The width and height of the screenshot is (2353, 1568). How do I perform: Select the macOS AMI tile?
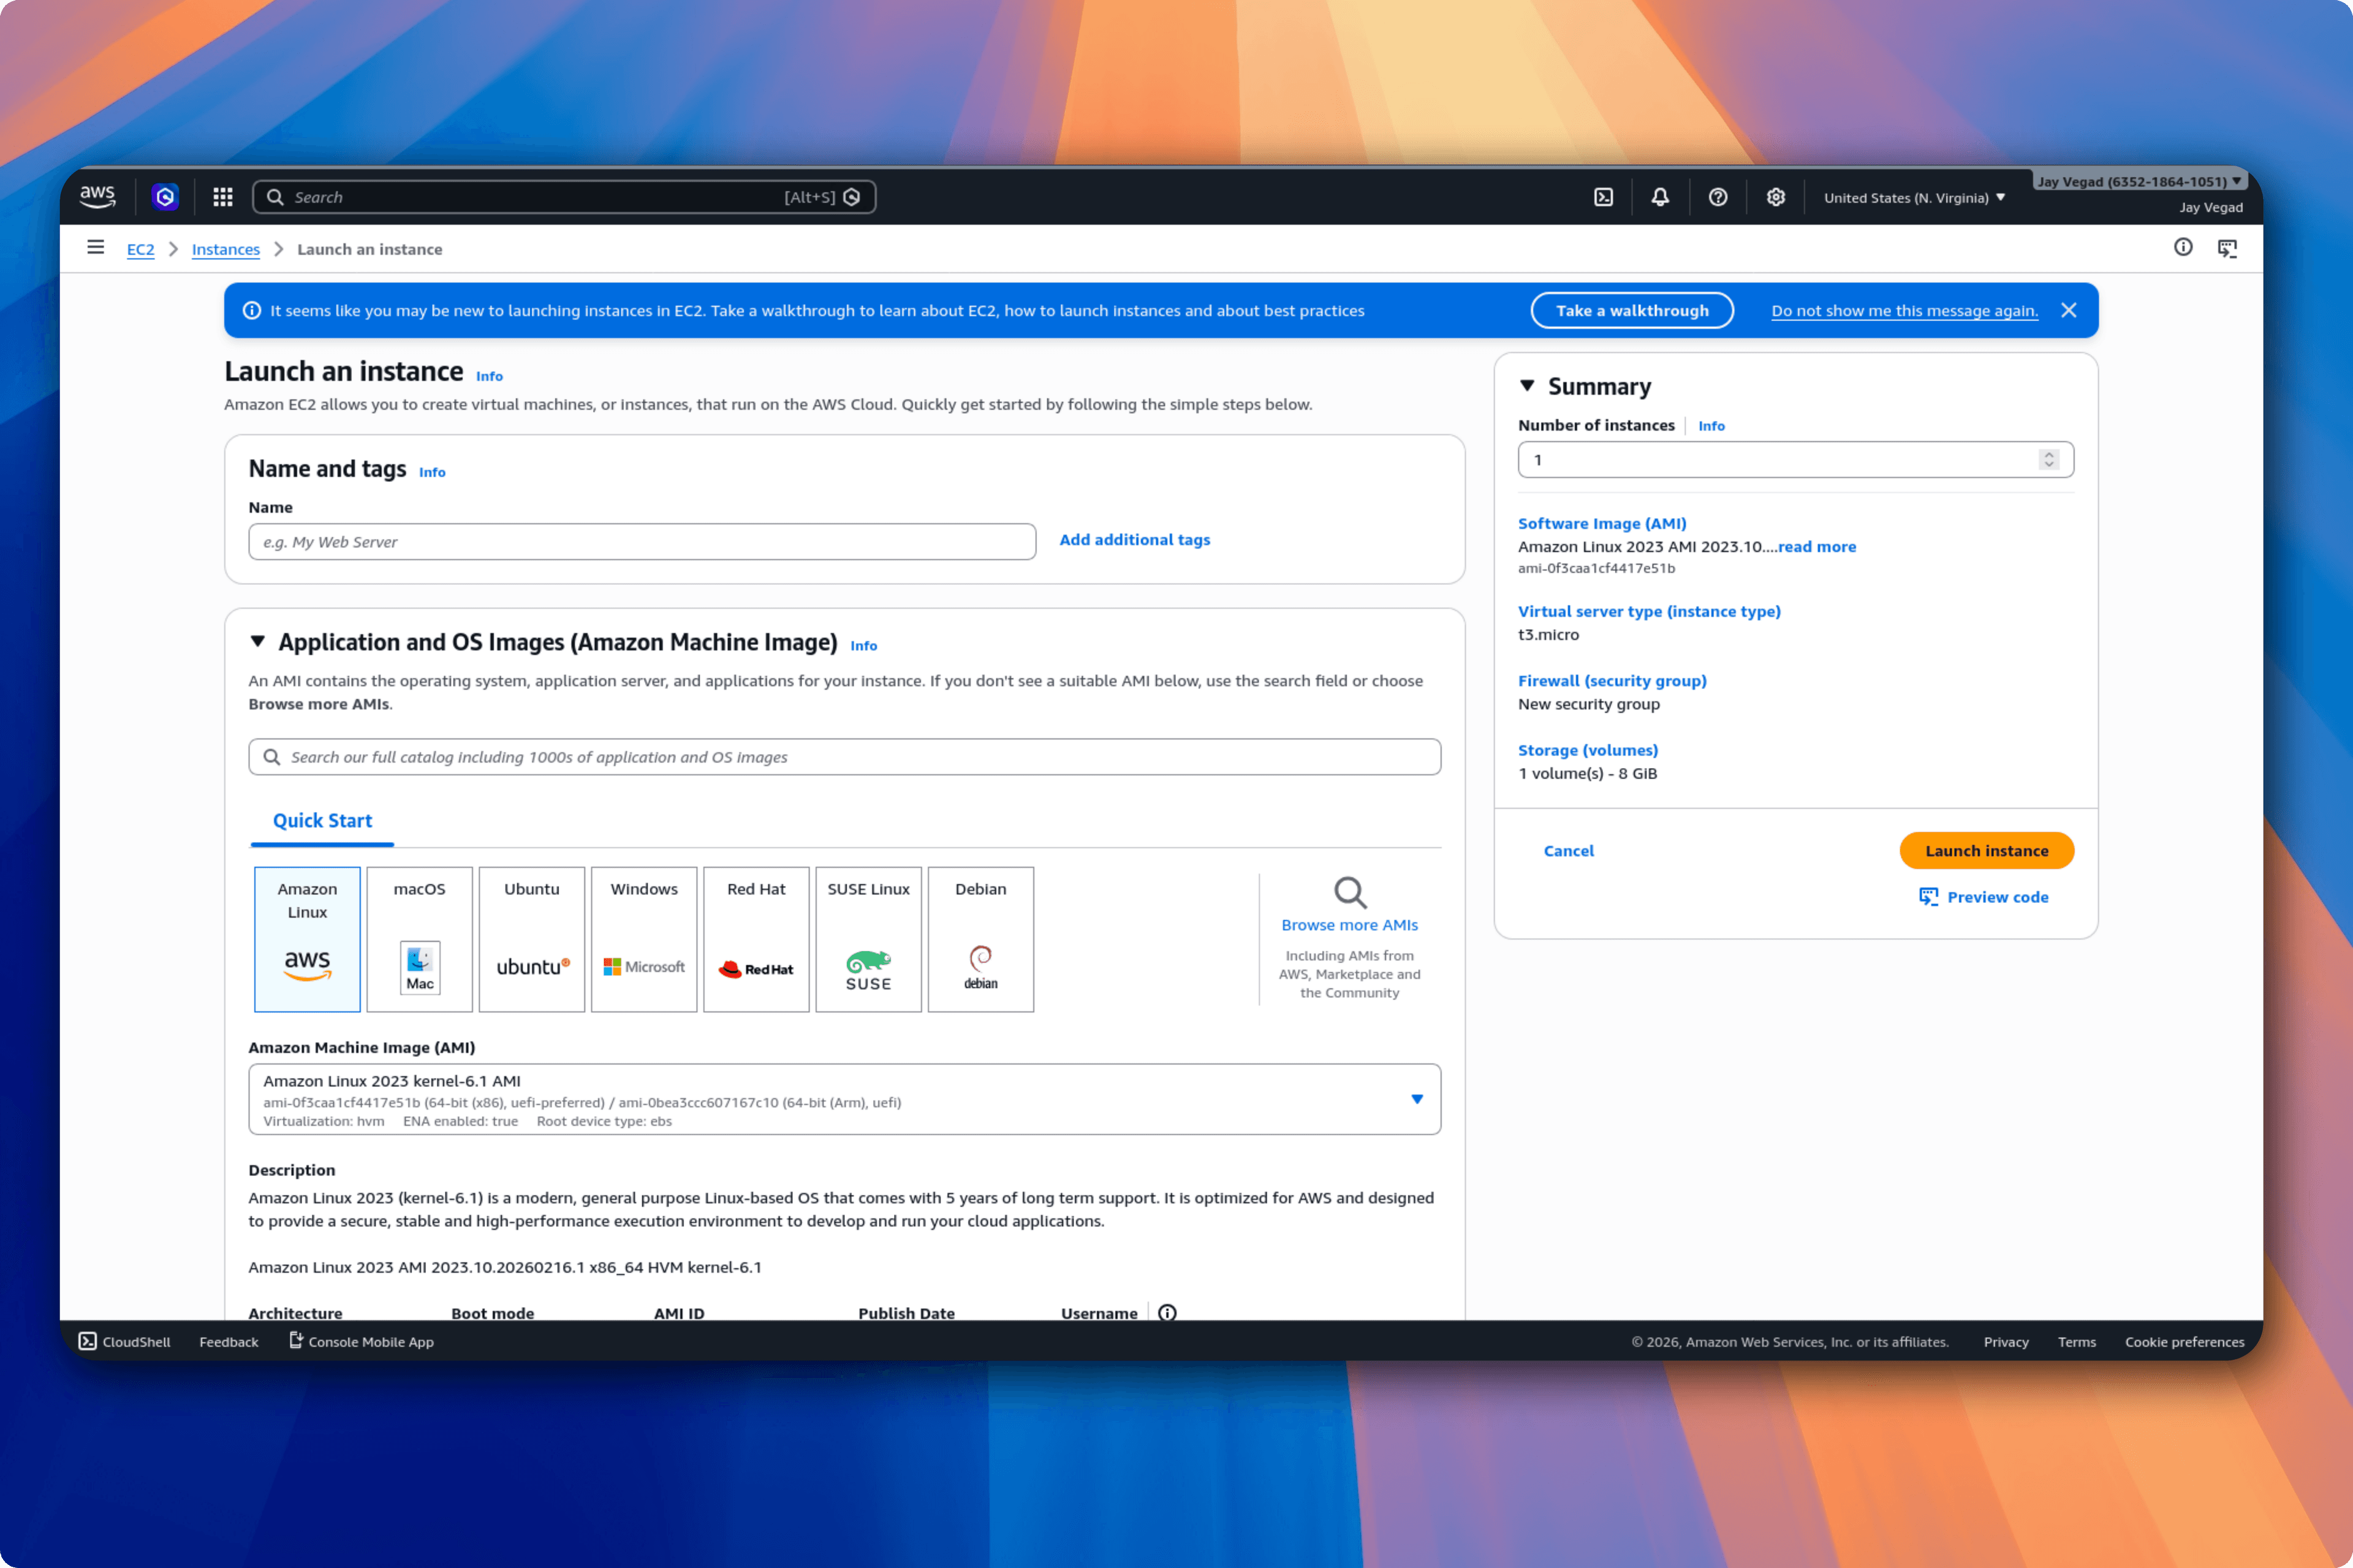(x=419, y=939)
